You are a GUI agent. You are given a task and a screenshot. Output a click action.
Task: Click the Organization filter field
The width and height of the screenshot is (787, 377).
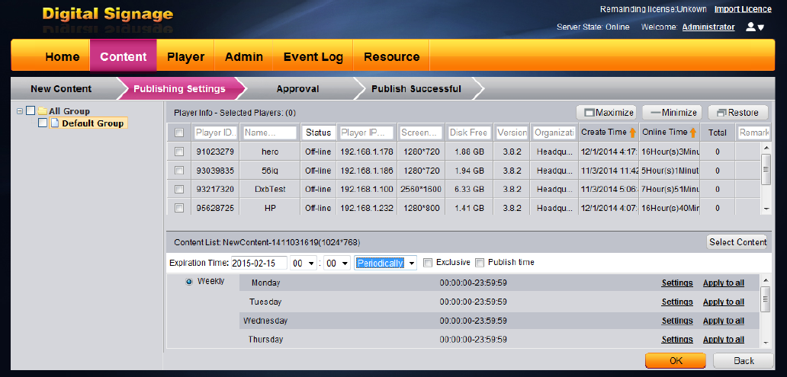[x=554, y=133]
